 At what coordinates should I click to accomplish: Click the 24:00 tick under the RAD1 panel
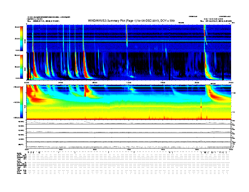pyautogui.click(x=231, y=83)
